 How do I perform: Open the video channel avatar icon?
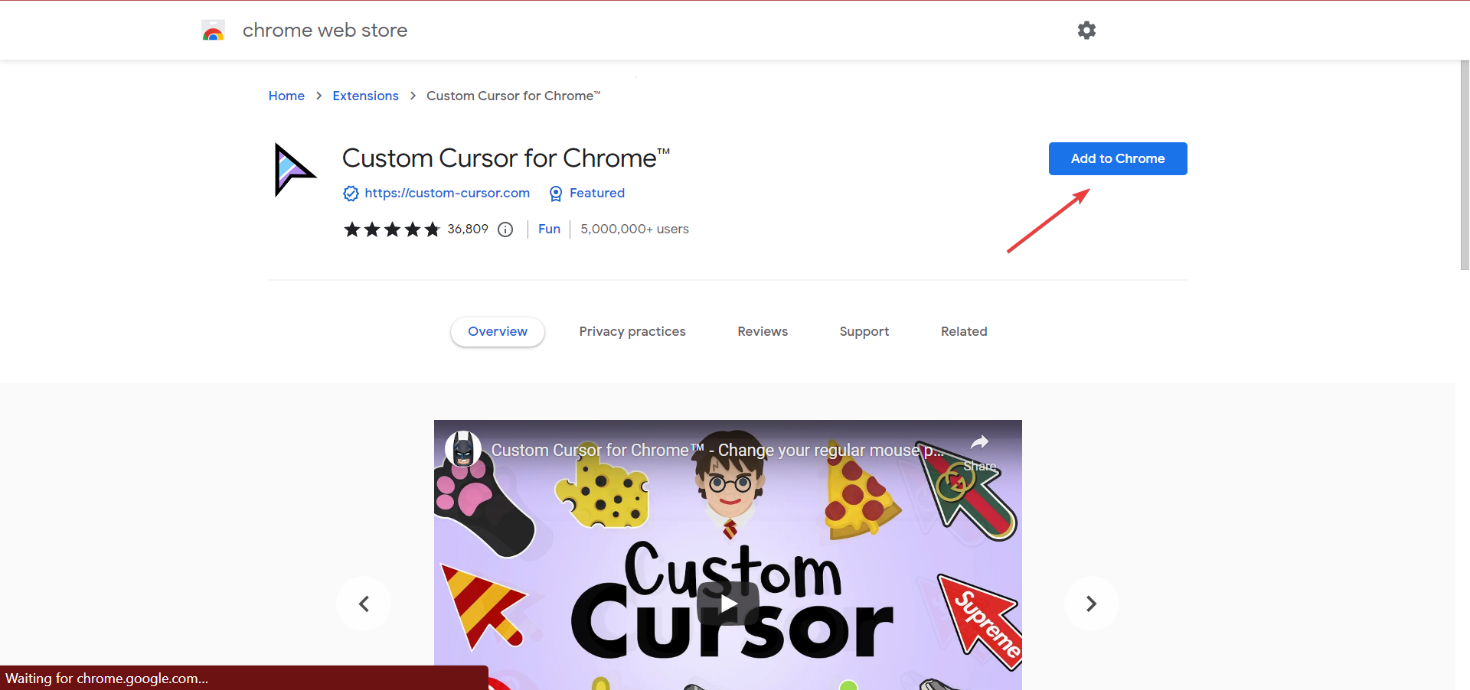463,449
